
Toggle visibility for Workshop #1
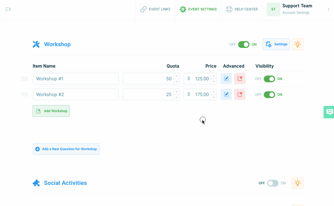[269, 79]
